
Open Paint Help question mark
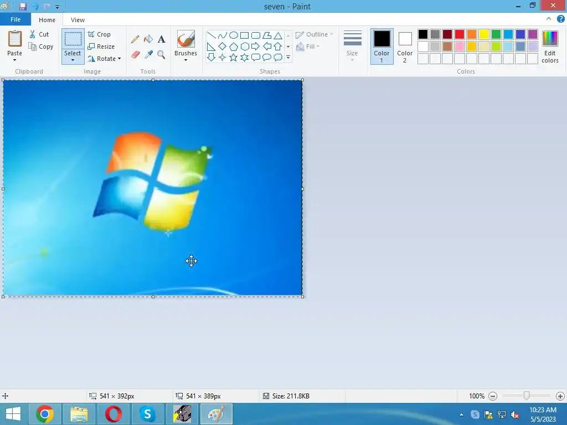[560, 19]
